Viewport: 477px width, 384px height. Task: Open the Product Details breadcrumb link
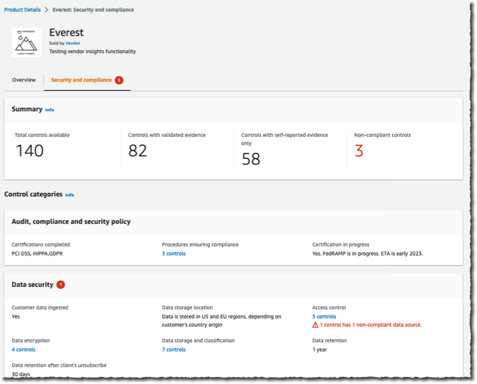22,10
